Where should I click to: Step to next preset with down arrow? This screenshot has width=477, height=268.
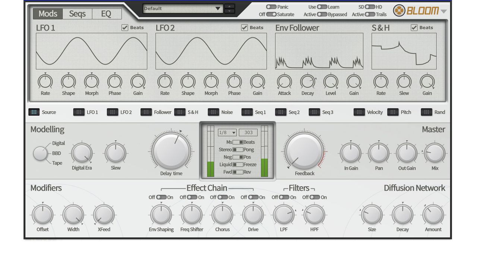[230, 11]
